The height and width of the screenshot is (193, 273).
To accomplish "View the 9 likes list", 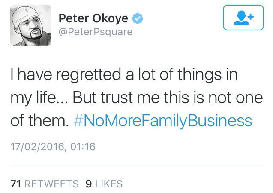I will [104, 184].
